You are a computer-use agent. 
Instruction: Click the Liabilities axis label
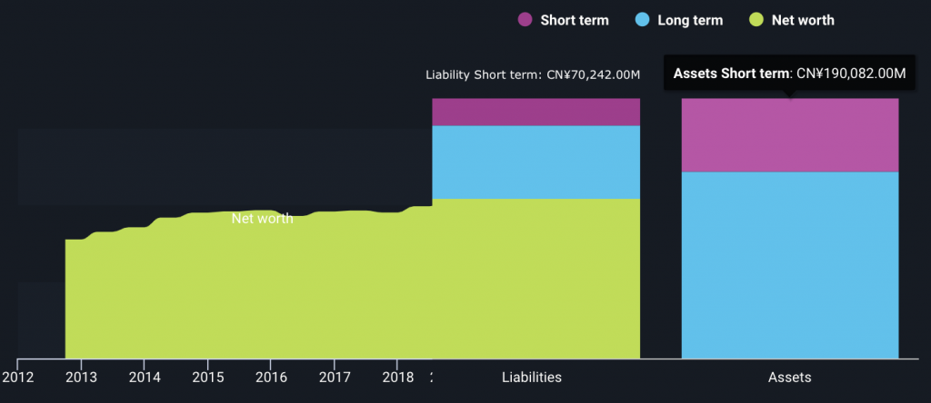click(532, 378)
